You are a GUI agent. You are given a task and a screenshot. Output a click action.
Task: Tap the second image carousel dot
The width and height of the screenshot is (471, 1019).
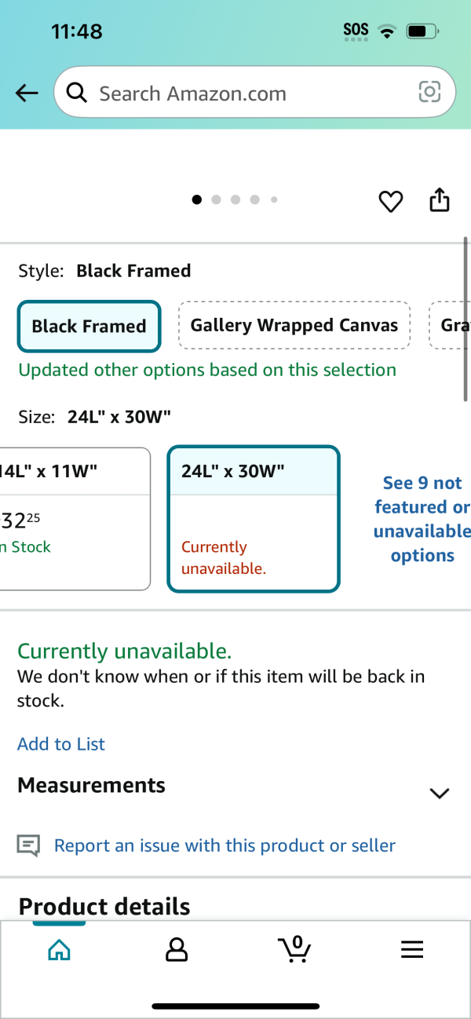pos(217,199)
